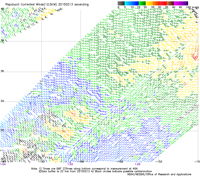
Task: Click the 'Black circles indicate possible contamination' note
Action: [123, 171]
